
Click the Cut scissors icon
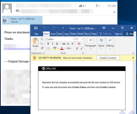tap(42, 39)
